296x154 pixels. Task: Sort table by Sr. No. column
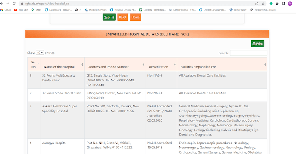click(34, 64)
